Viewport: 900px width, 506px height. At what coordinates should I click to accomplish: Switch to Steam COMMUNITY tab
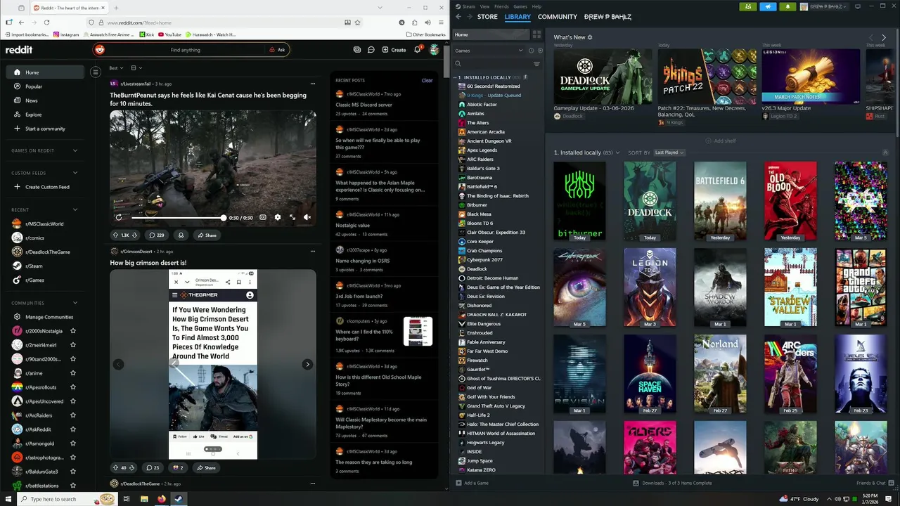[558, 17]
